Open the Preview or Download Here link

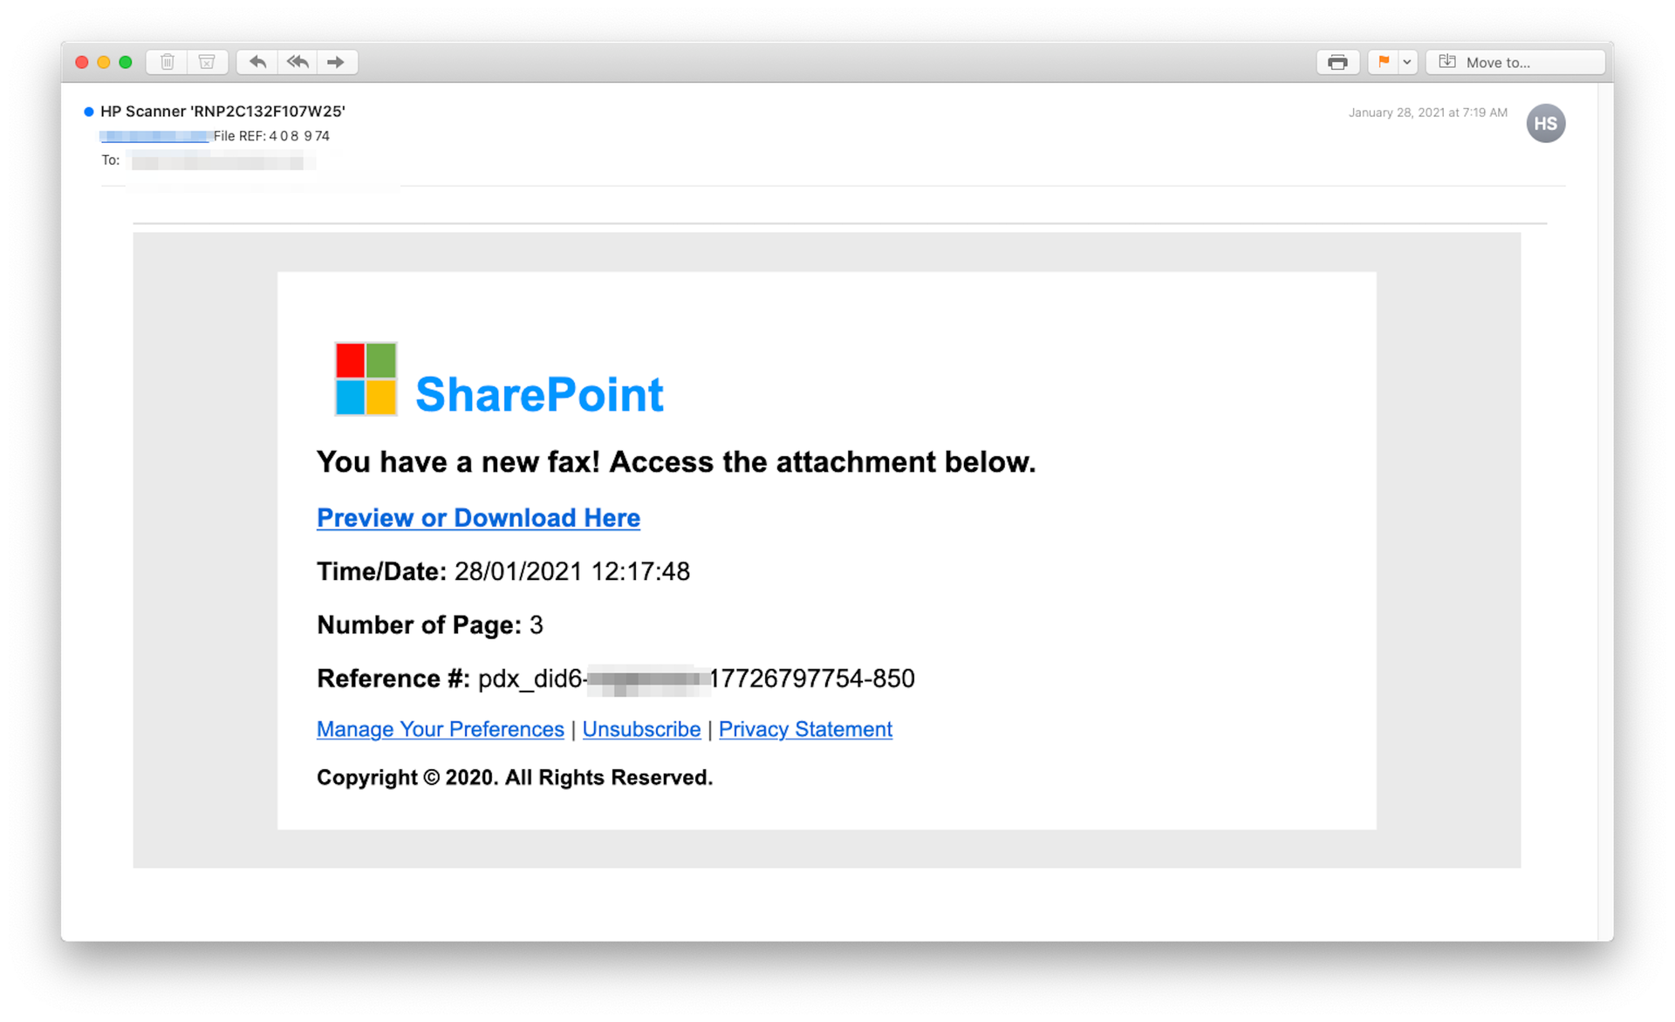point(478,517)
